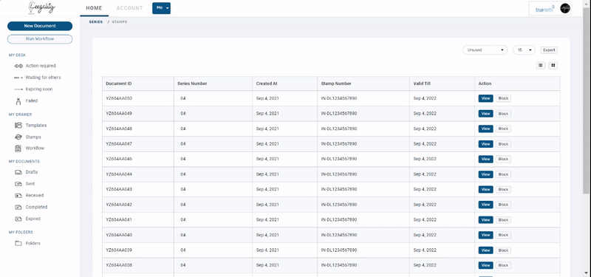Click the Waiting for others icon
Image resolution: width=591 pixels, height=277 pixels.
click(18, 78)
